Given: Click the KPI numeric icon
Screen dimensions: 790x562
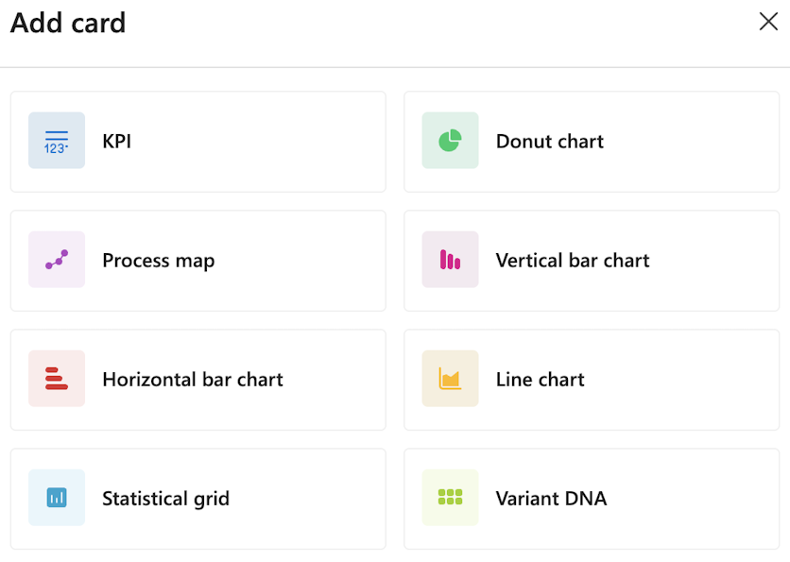Looking at the screenshot, I should pos(57,141).
